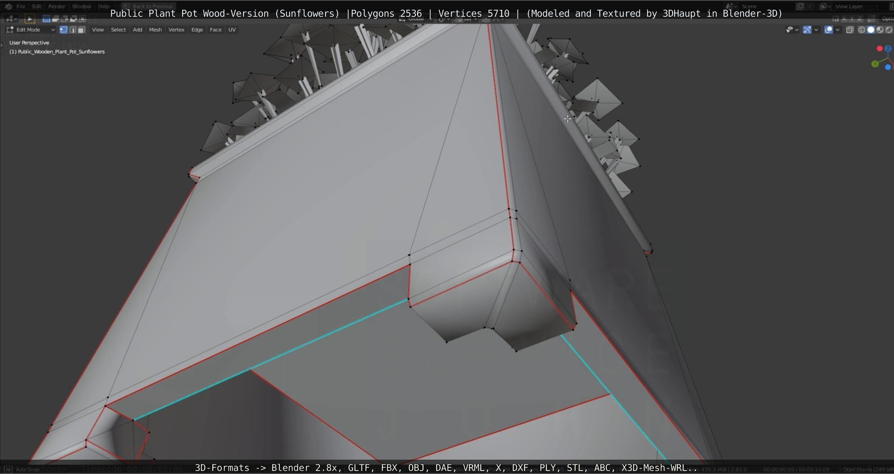Enable vertex select mode
Image resolution: width=894 pixels, height=474 pixels.
64,30
